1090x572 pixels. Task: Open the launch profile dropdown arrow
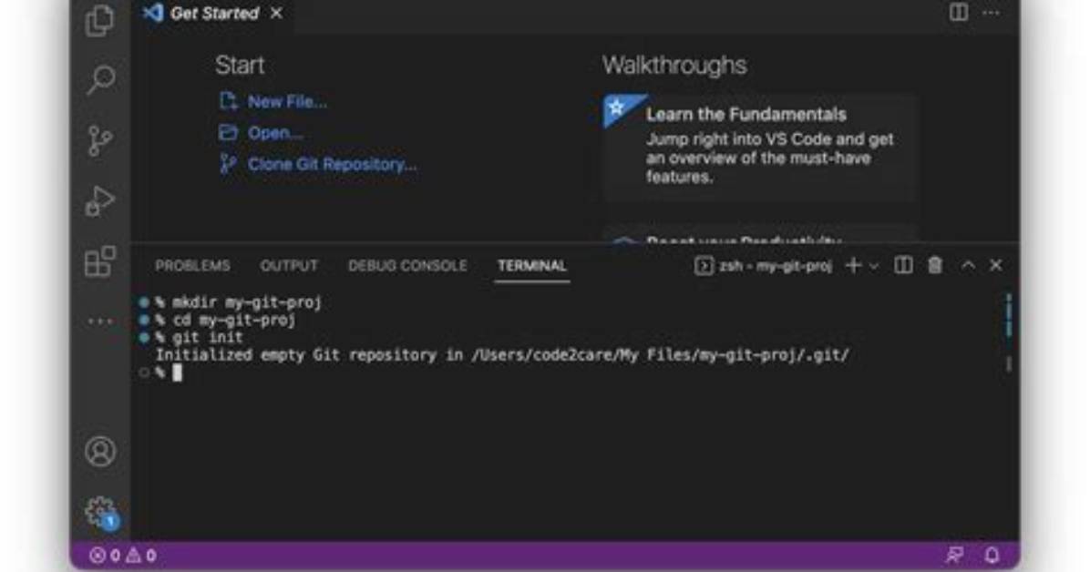tap(874, 265)
